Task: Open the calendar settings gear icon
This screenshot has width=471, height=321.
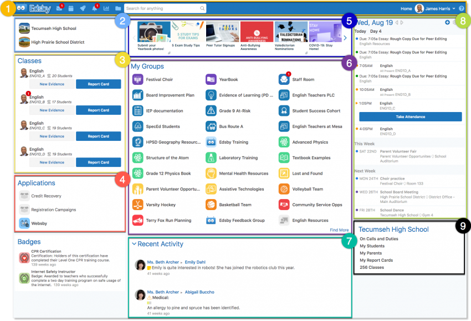Action: 454,22
